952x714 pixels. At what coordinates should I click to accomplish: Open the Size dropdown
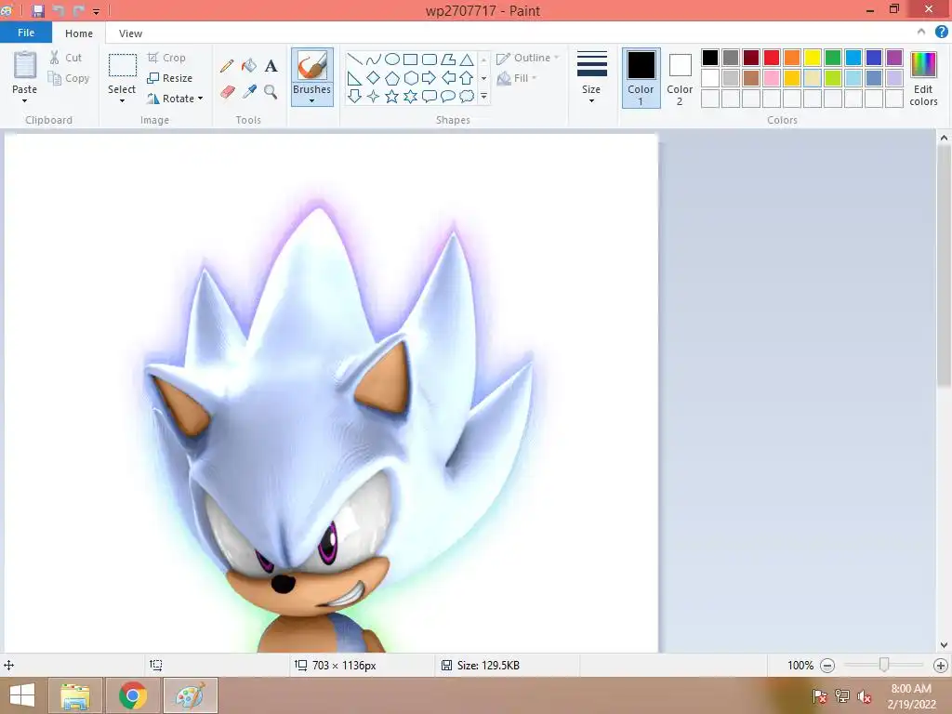tap(592, 78)
